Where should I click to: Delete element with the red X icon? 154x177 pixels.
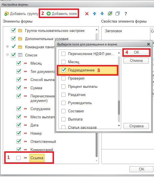[x=87, y=14]
